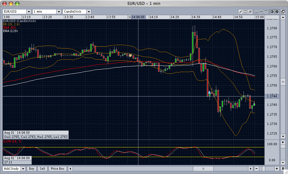The width and height of the screenshot is (288, 174).
Task: Click the CandleStick chart type field
Action: click(x=74, y=12)
